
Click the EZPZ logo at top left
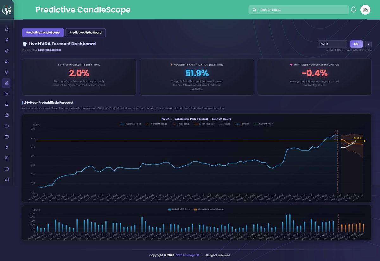point(7,10)
